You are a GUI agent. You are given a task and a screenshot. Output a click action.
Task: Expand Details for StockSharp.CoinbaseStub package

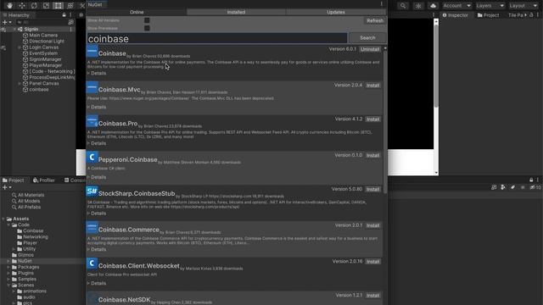pos(97,213)
